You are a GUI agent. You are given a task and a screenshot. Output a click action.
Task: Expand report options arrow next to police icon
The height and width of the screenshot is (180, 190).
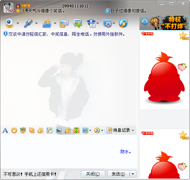(98, 23)
